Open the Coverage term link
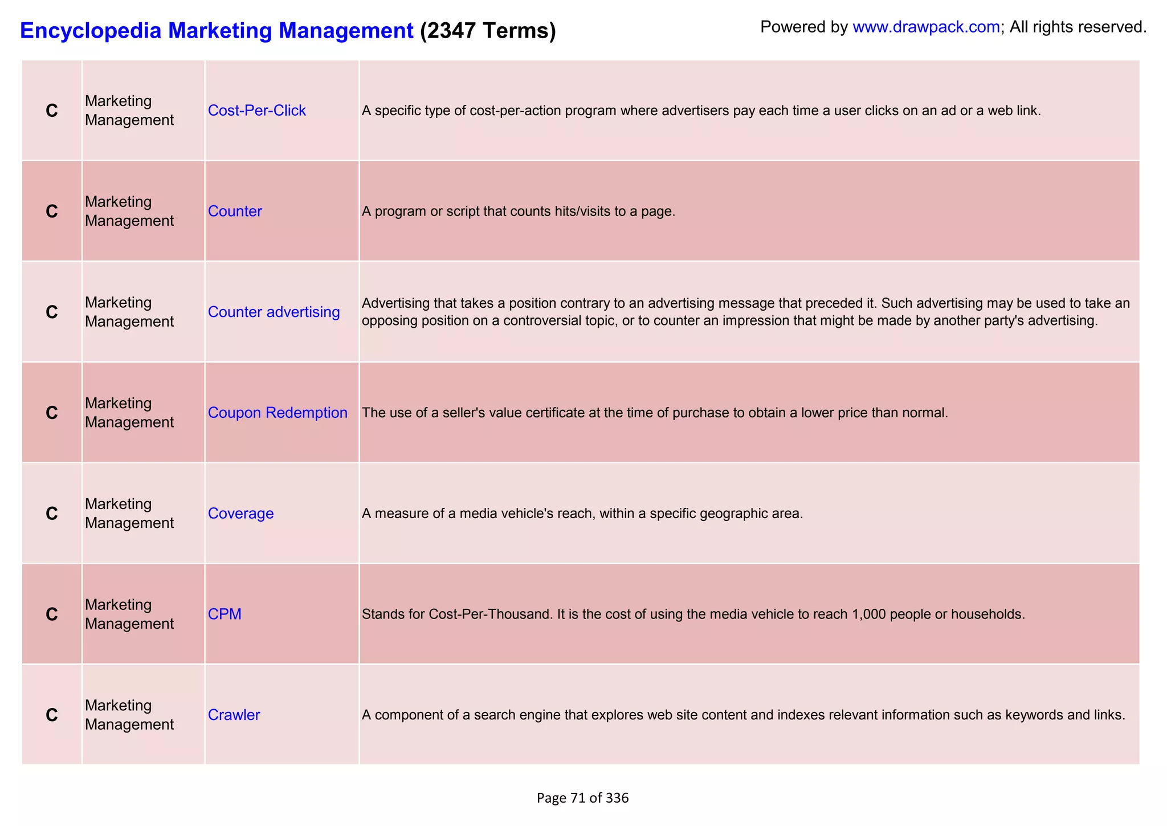The image size is (1167, 826). 240,514
